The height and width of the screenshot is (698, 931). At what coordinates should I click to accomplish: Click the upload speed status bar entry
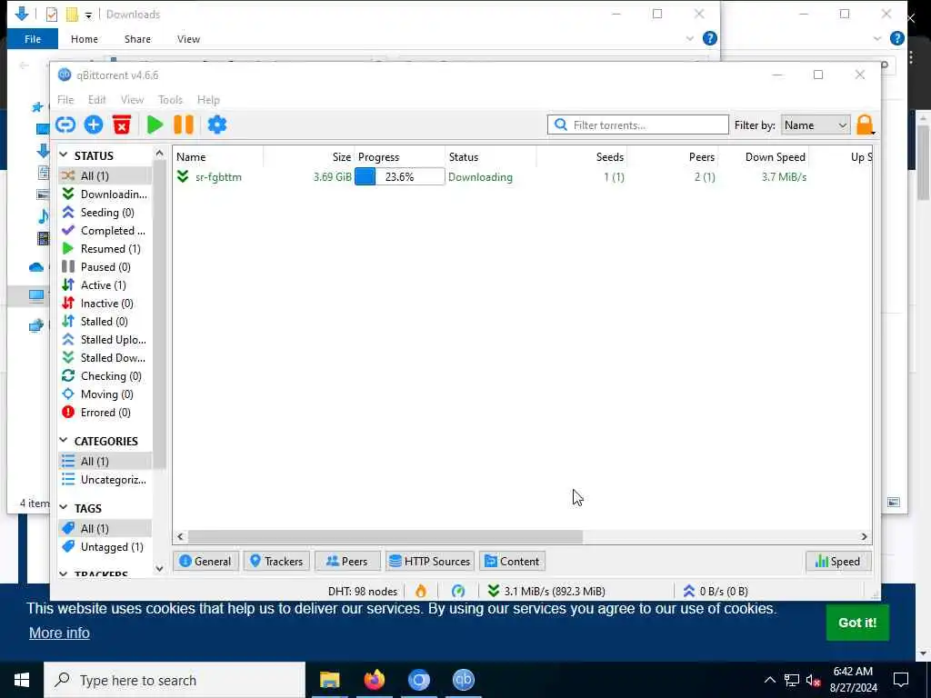click(716, 591)
